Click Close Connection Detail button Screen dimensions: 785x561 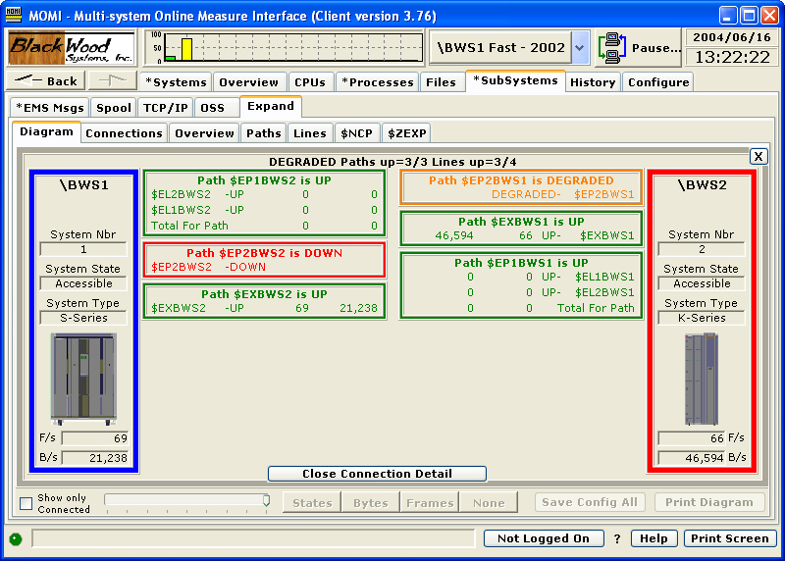tap(377, 474)
